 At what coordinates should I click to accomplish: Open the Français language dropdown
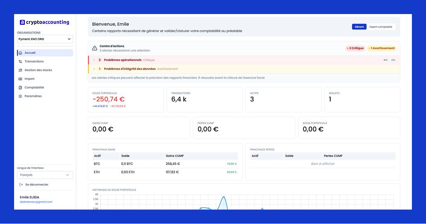45,175
